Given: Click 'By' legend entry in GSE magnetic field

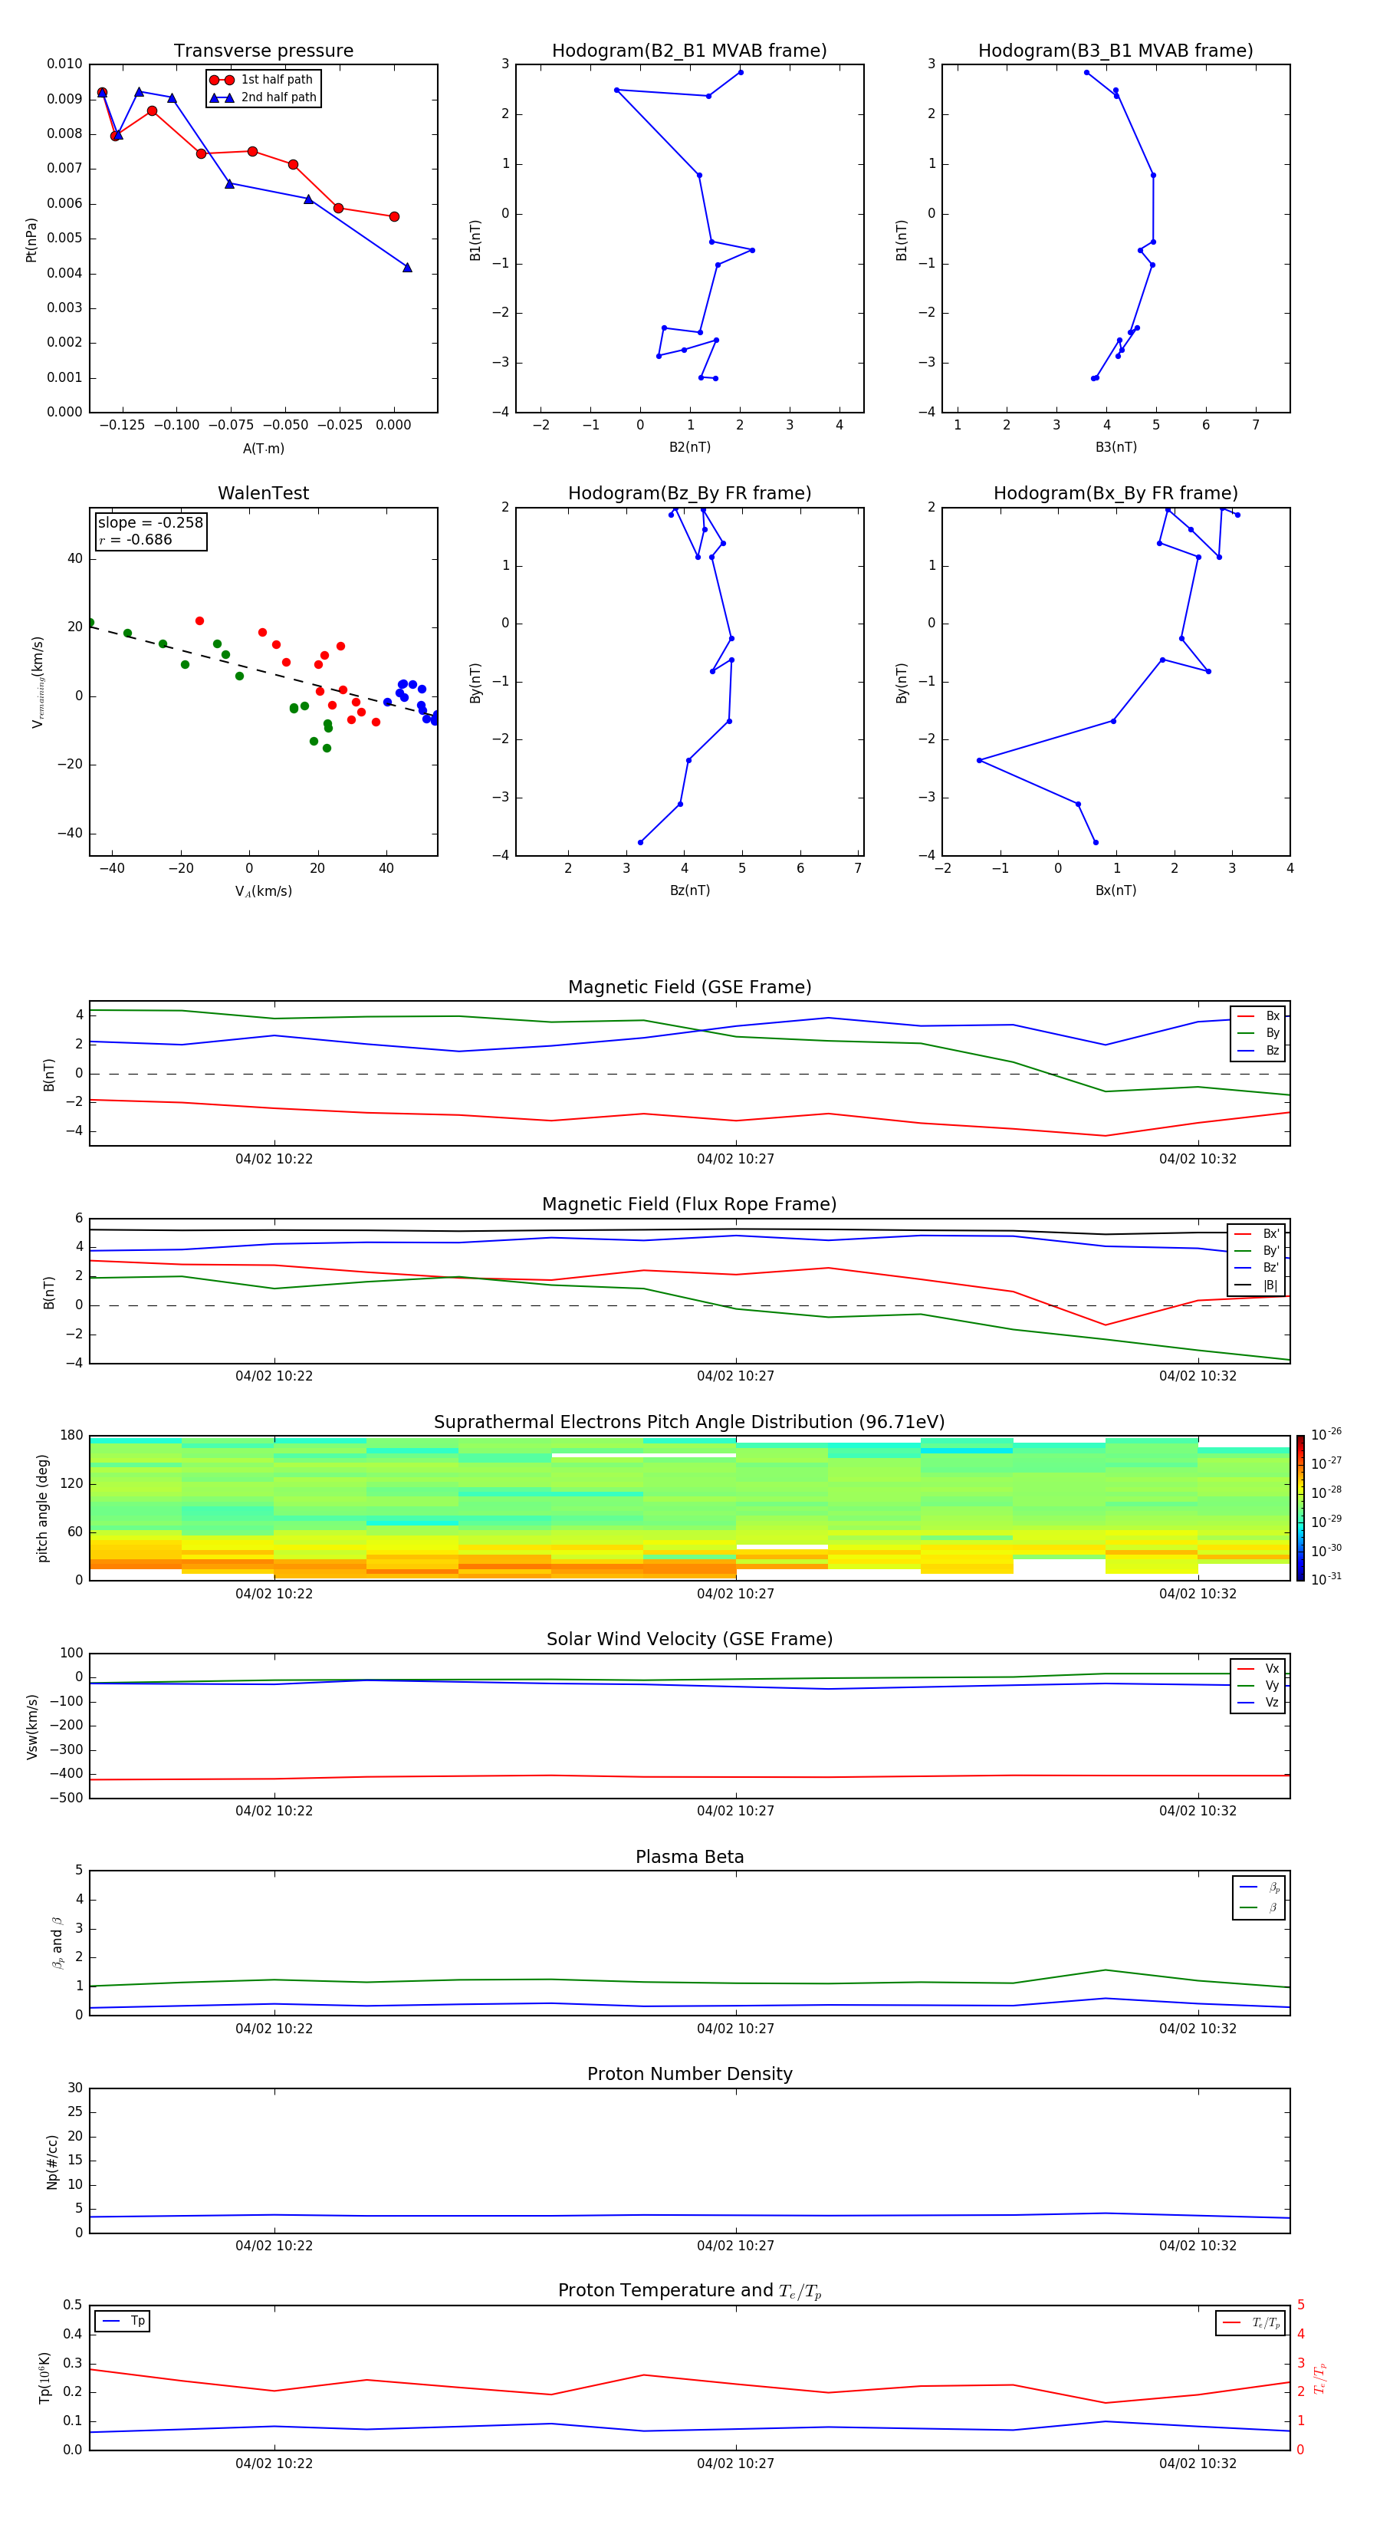Looking at the screenshot, I should coord(1259,1034).
